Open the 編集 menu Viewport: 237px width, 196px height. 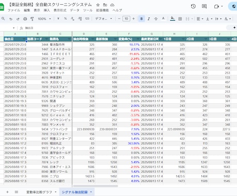27,10
